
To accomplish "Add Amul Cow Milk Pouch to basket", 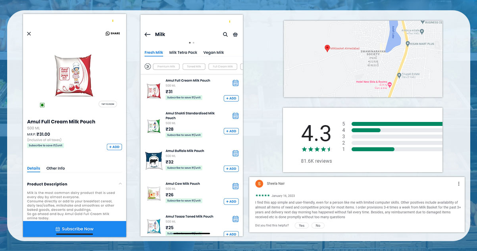I will (x=231, y=202).
